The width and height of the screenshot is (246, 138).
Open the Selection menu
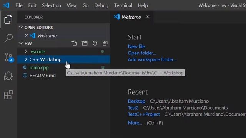point(52,5)
